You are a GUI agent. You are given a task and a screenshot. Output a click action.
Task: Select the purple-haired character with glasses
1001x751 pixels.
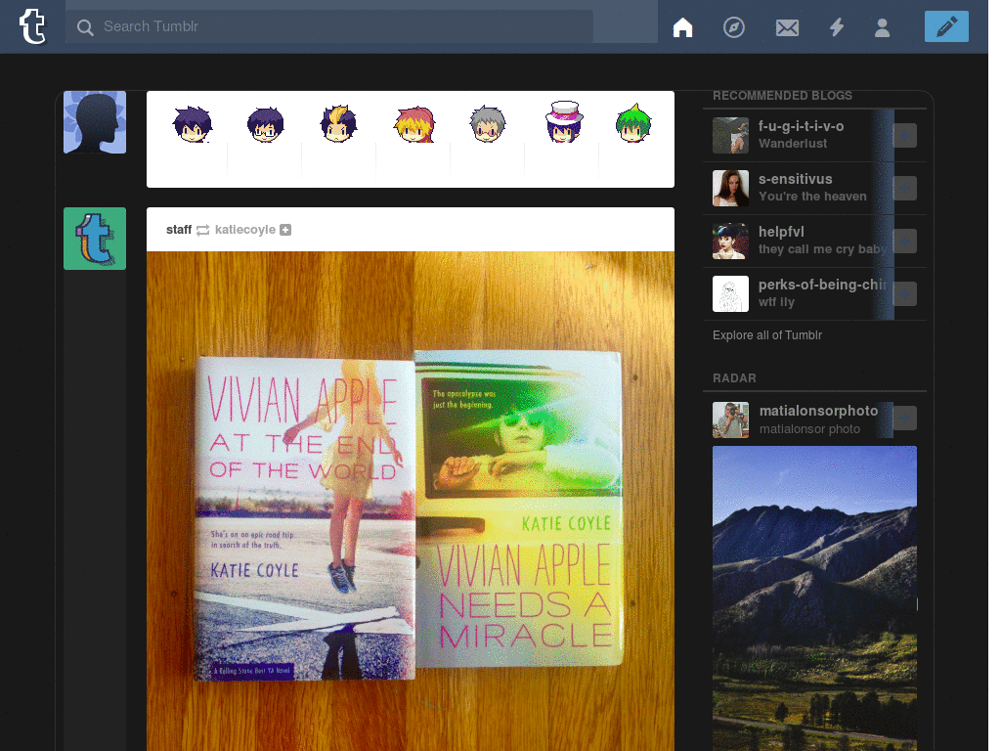point(265,124)
